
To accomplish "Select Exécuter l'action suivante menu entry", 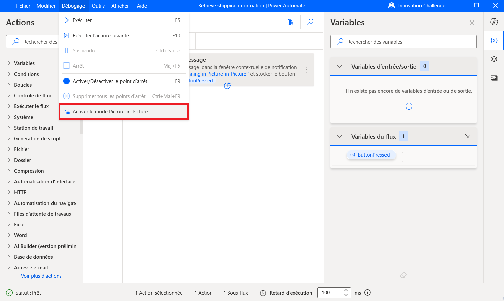I will coord(124,36).
